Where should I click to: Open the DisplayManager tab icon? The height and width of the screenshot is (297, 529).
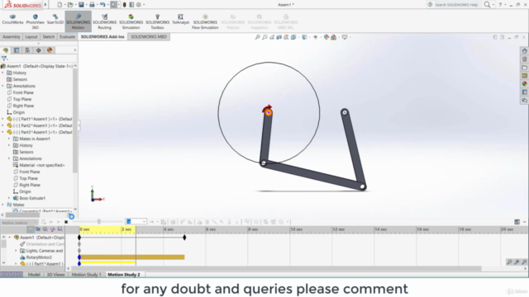click(50, 50)
